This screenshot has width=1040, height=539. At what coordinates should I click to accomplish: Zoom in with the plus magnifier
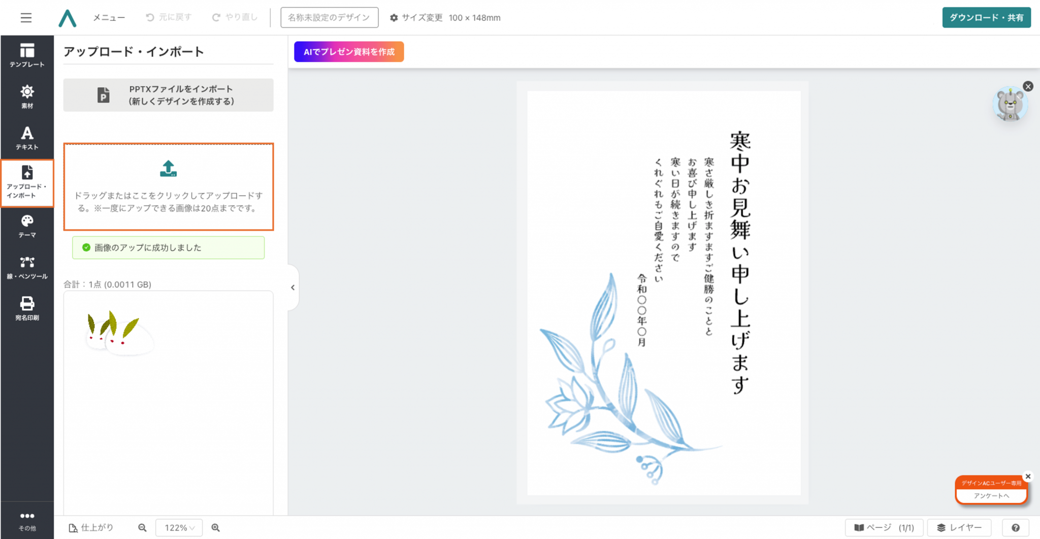coord(216,528)
